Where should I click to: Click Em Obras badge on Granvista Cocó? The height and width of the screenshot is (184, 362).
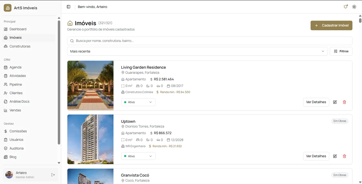[340, 175]
